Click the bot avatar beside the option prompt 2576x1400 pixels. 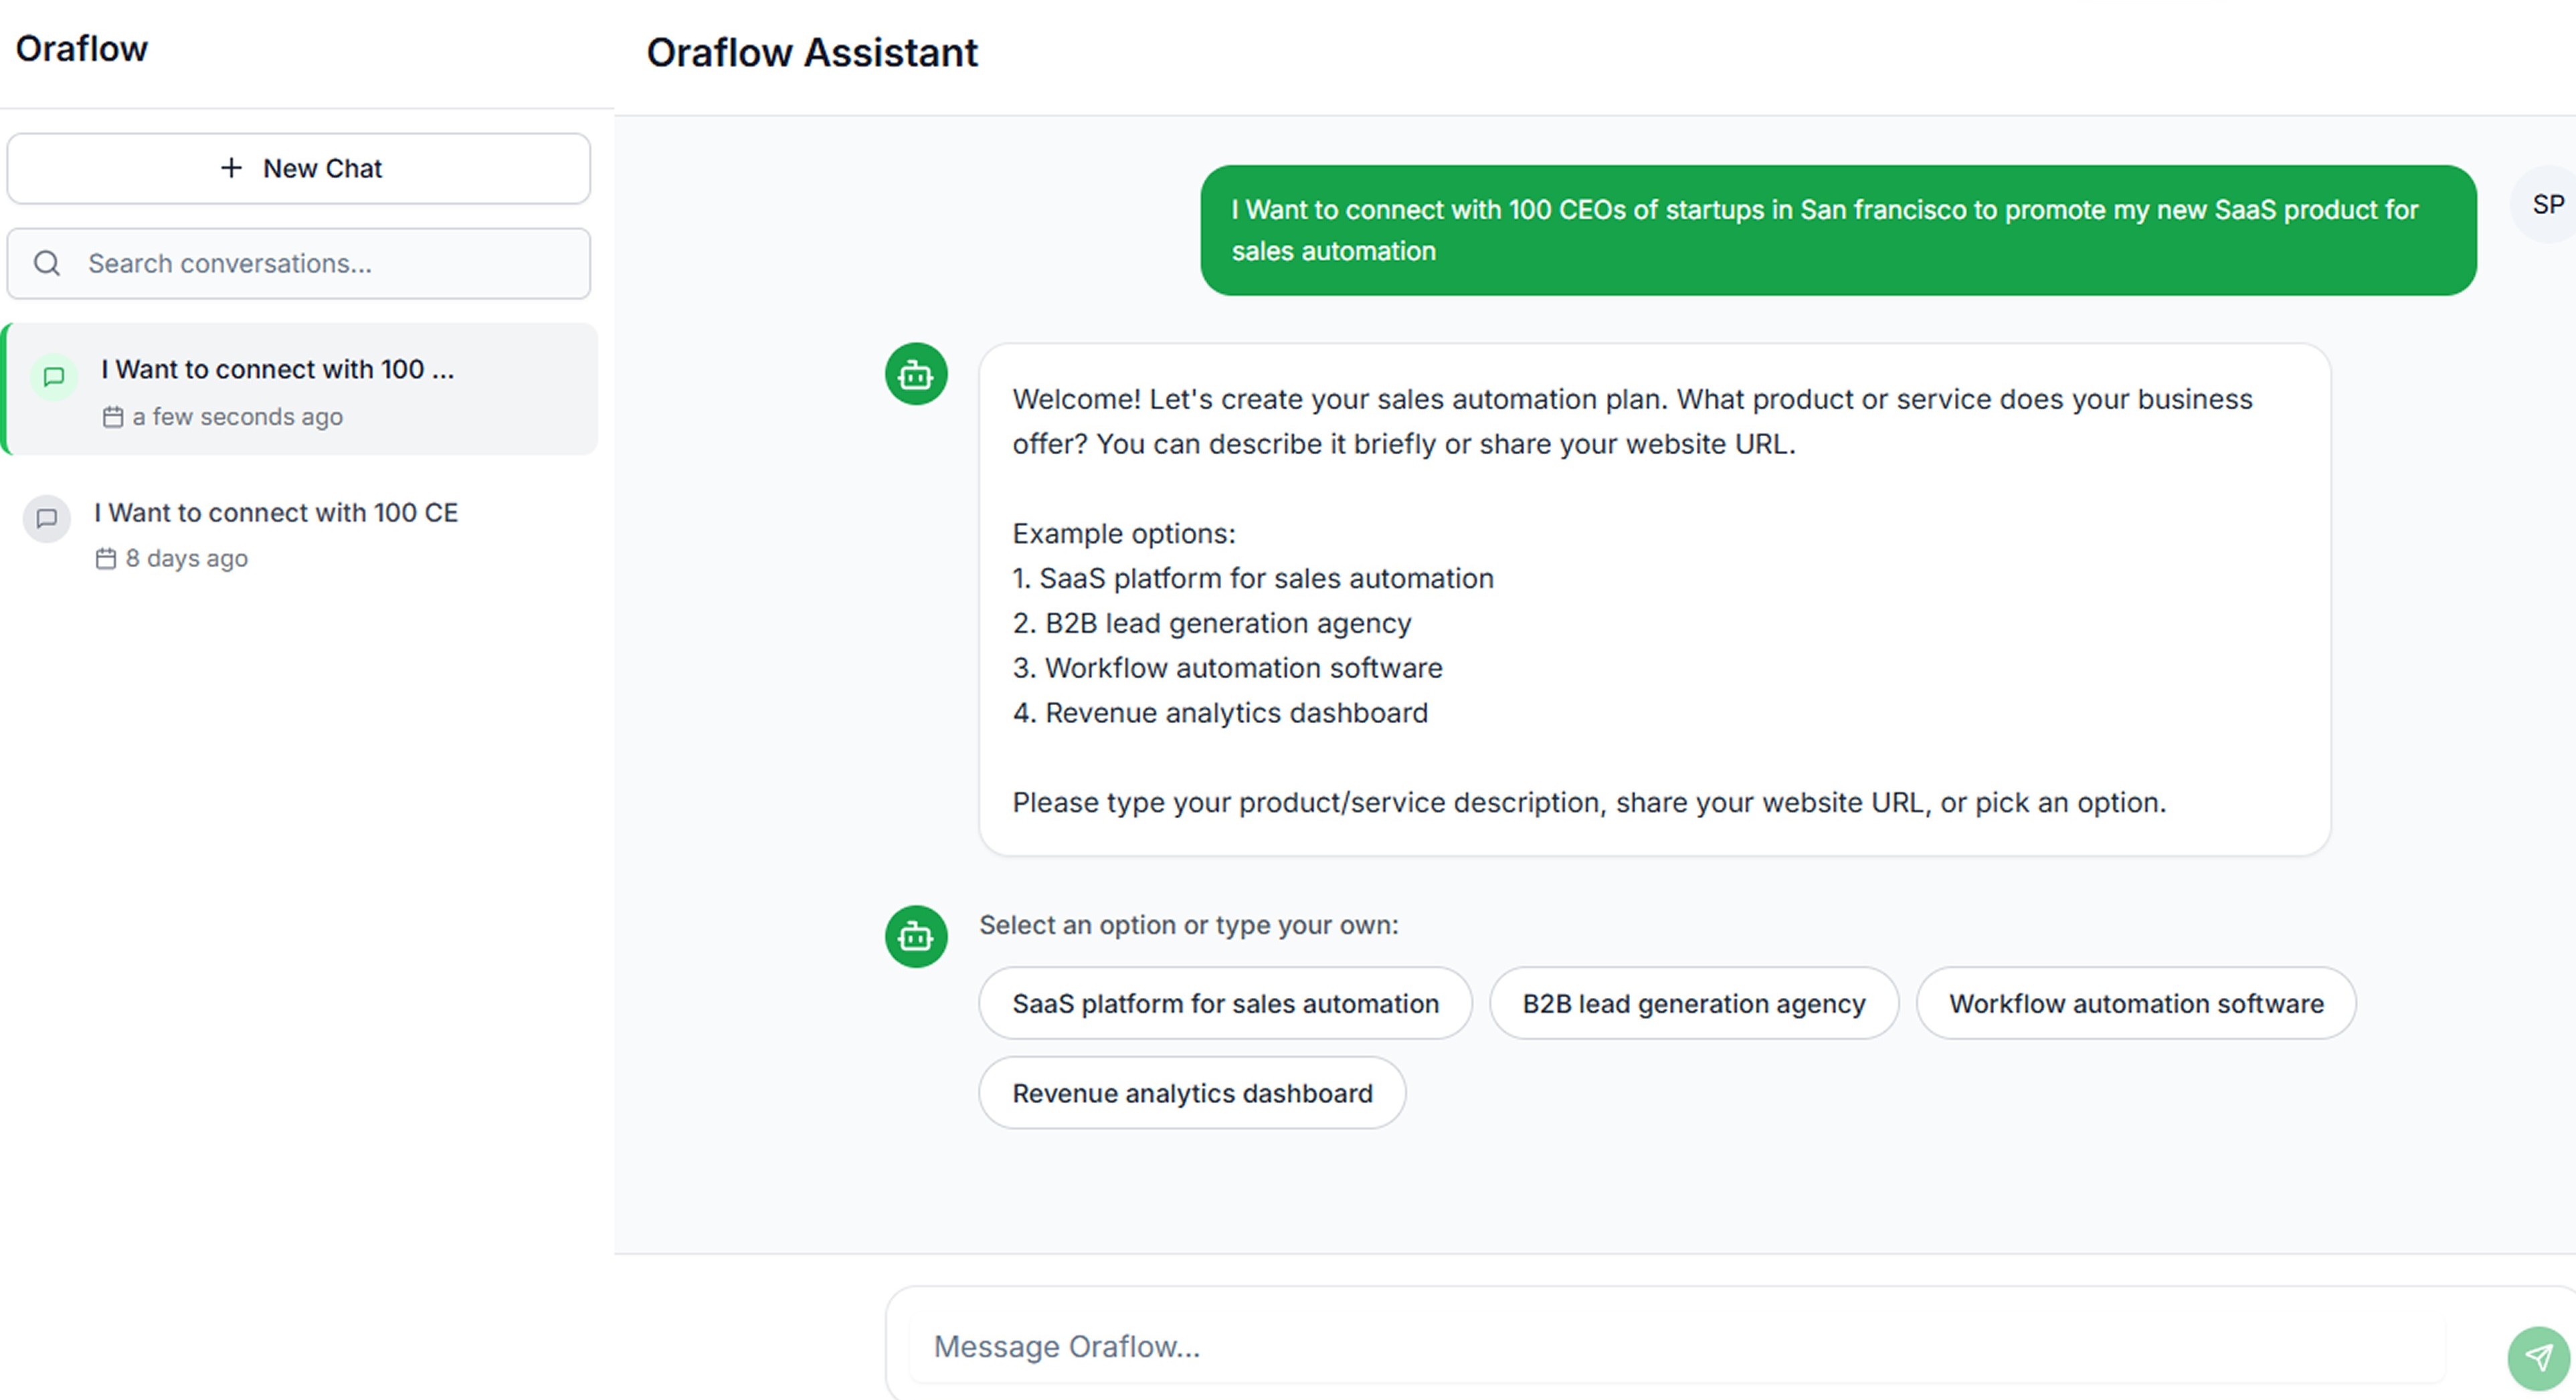coord(915,936)
